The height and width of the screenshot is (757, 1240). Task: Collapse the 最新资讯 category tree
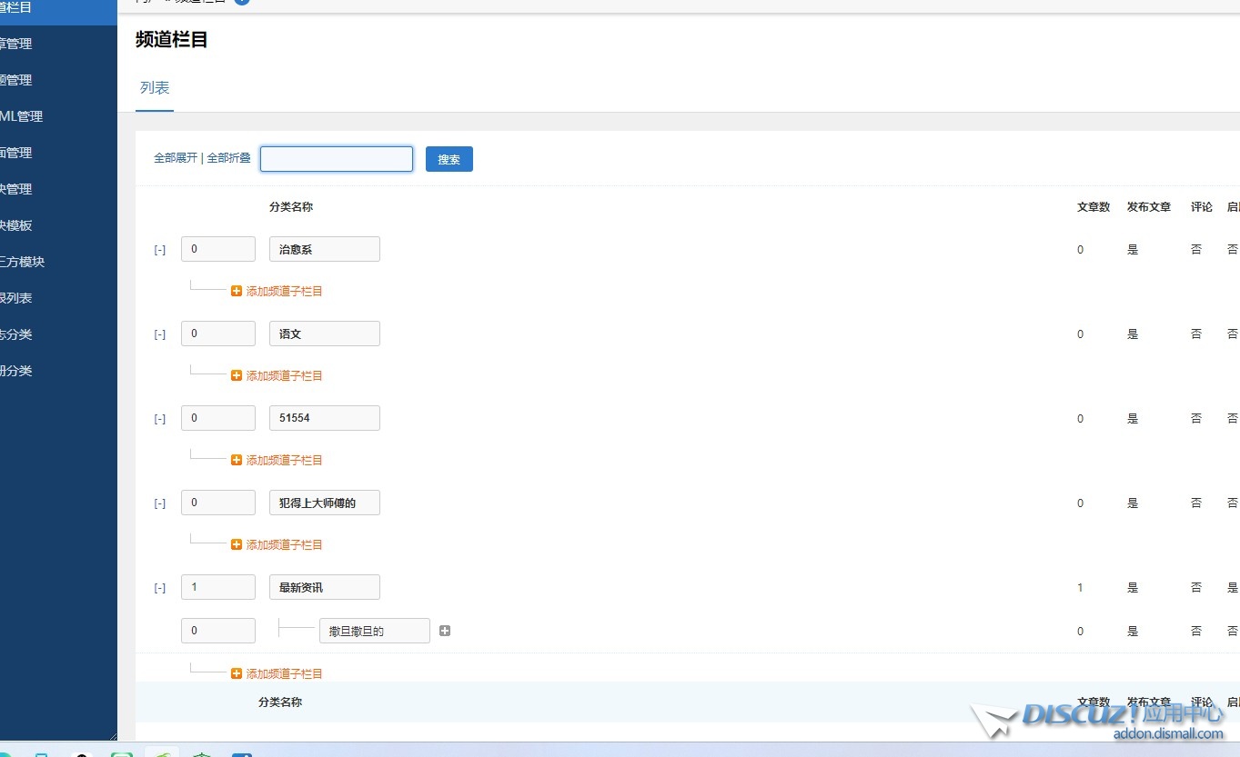point(160,588)
